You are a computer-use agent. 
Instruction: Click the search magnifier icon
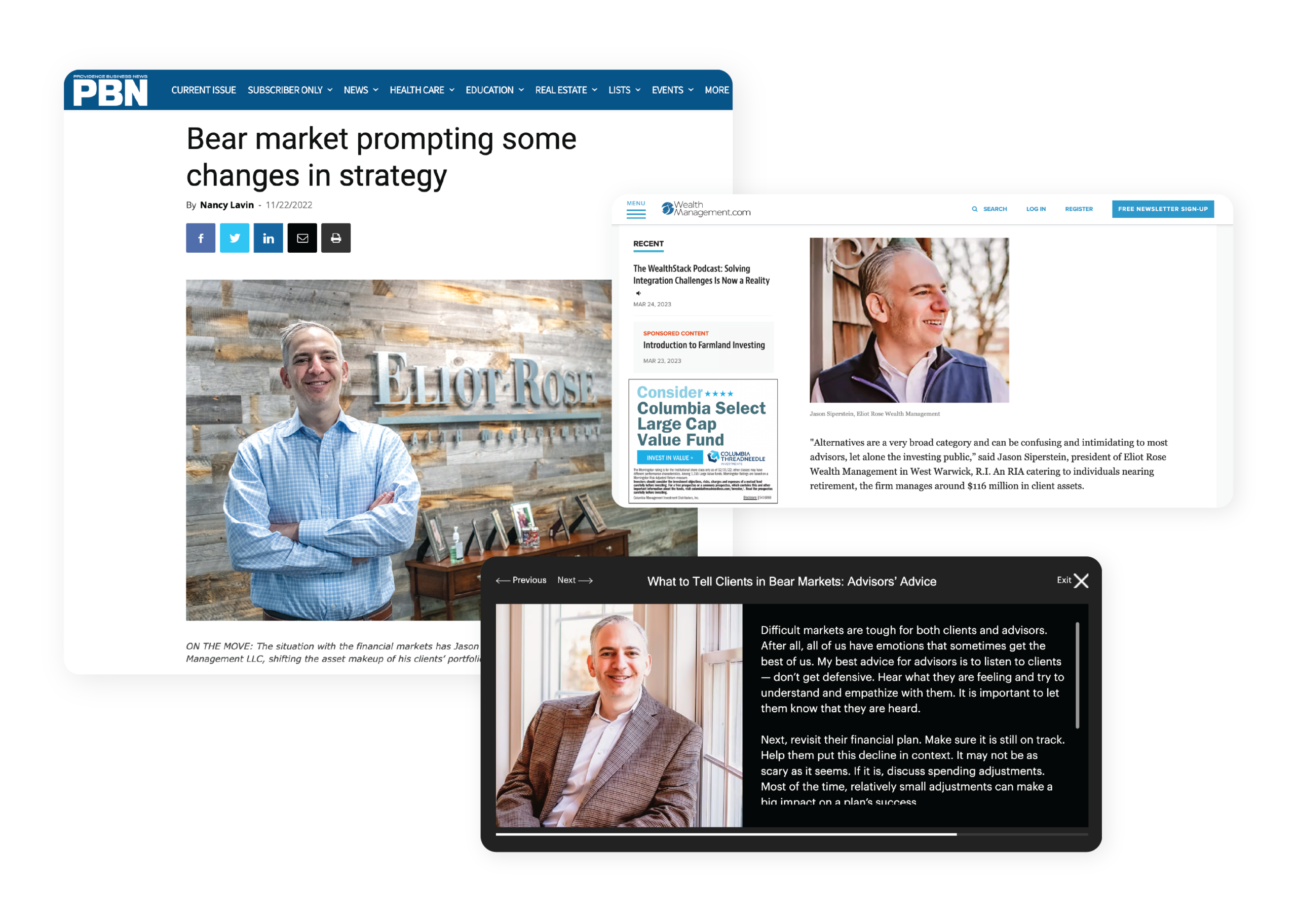[975, 209]
